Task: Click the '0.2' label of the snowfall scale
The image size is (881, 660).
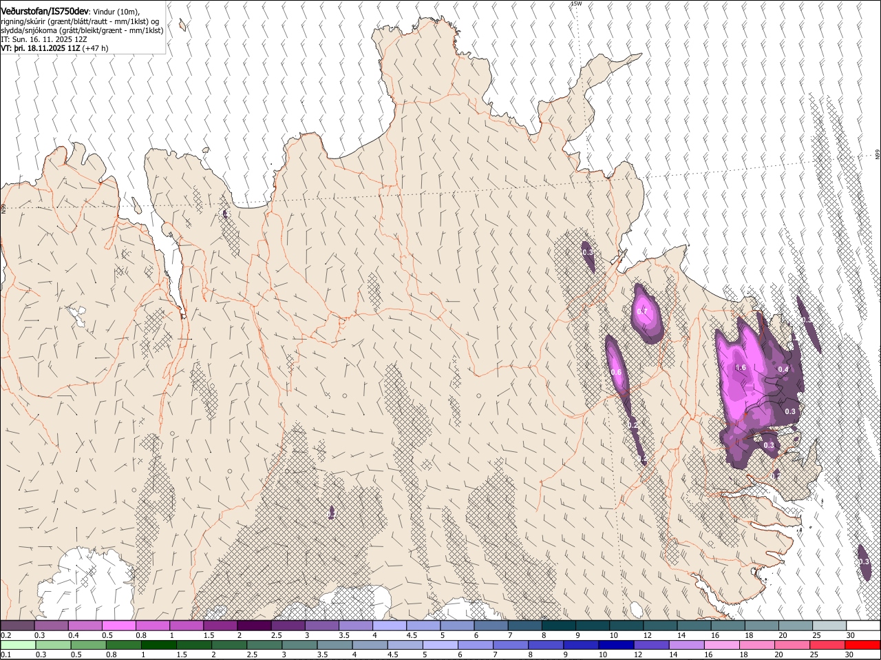Action: (x=6, y=635)
